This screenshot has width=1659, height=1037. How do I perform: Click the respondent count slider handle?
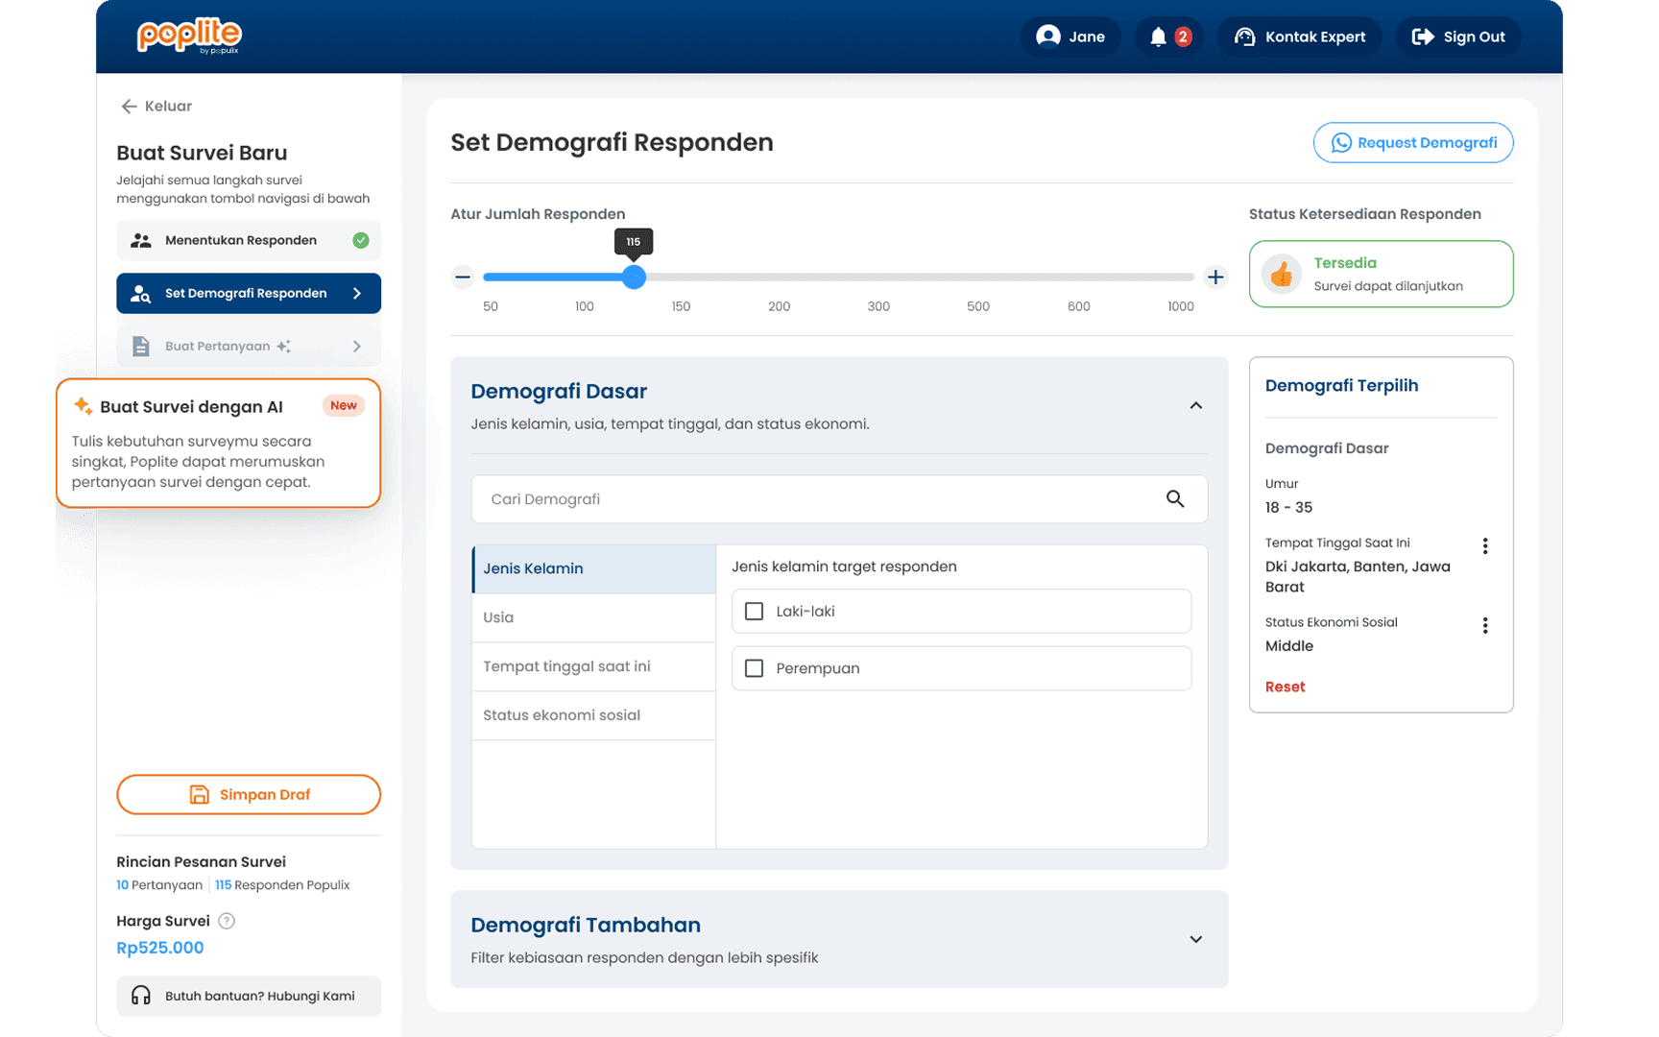[634, 277]
